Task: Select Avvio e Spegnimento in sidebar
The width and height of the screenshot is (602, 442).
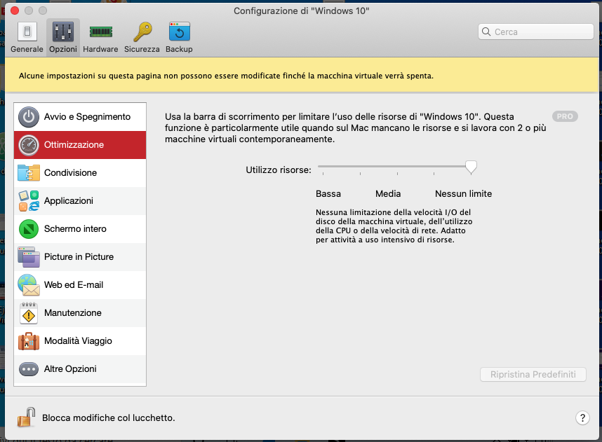Action: (x=80, y=117)
